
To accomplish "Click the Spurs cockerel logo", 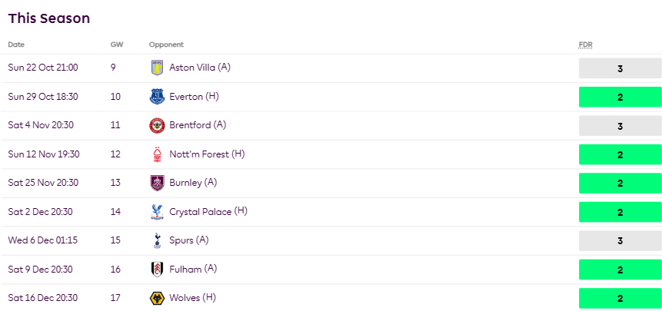I will click(157, 240).
